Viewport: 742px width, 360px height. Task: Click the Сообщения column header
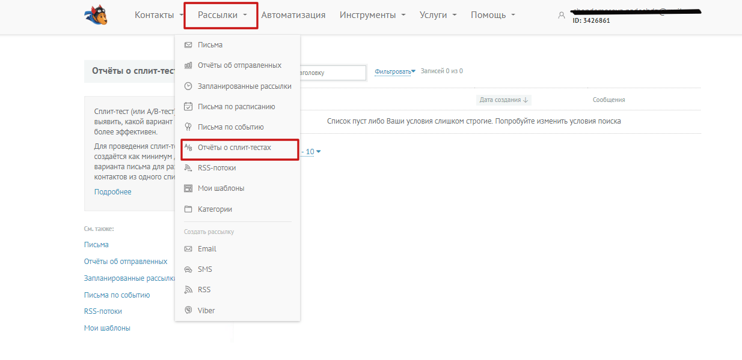click(x=609, y=100)
